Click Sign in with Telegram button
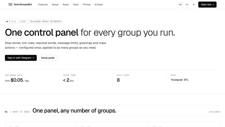The height and width of the screenshot is (127, 225). pos(21,58)
